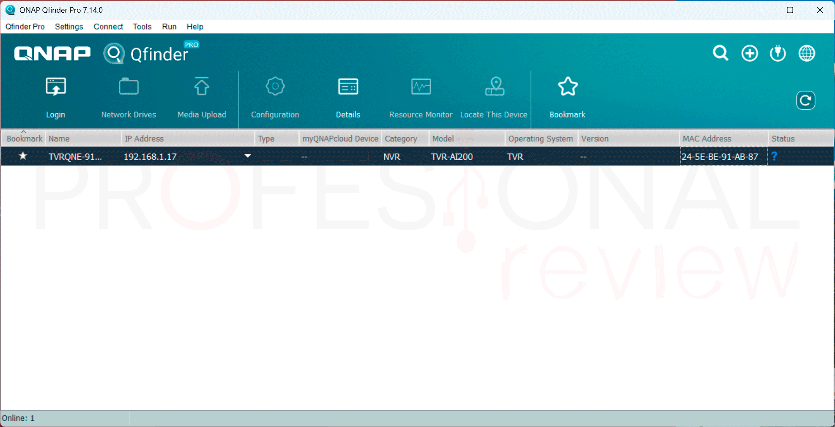The width and height of the screenshot is (835, 427).
Task: Open the Qfinder Pro menu
Action: coord(25,27)
